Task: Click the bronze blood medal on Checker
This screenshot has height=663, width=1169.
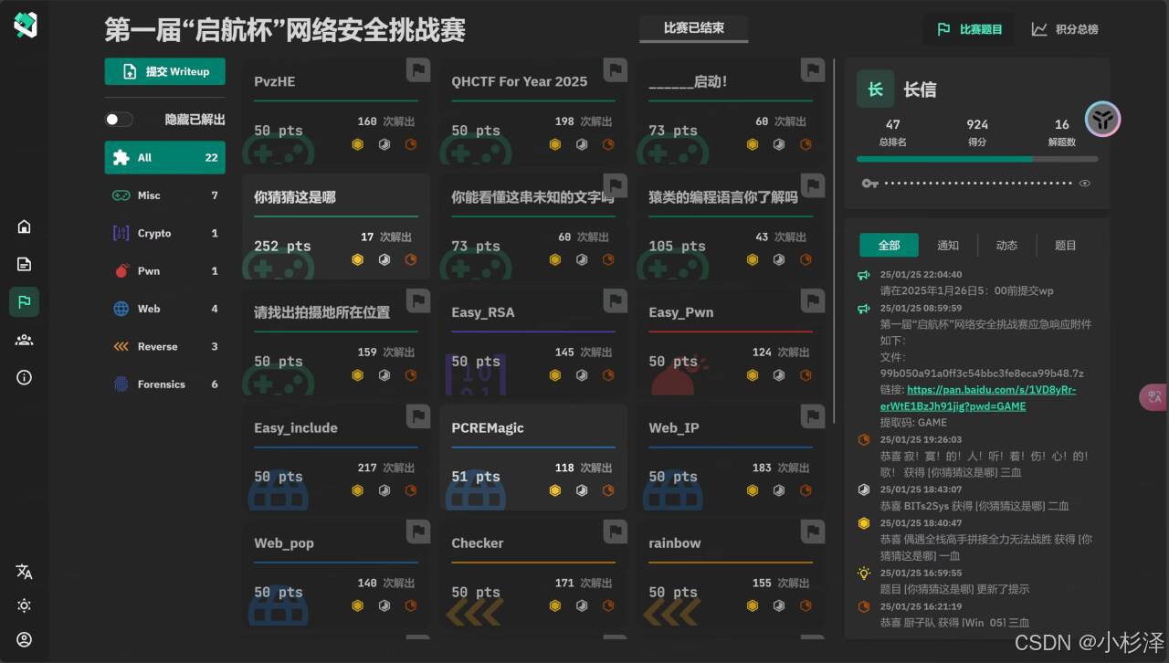Action: click(608, 605)
